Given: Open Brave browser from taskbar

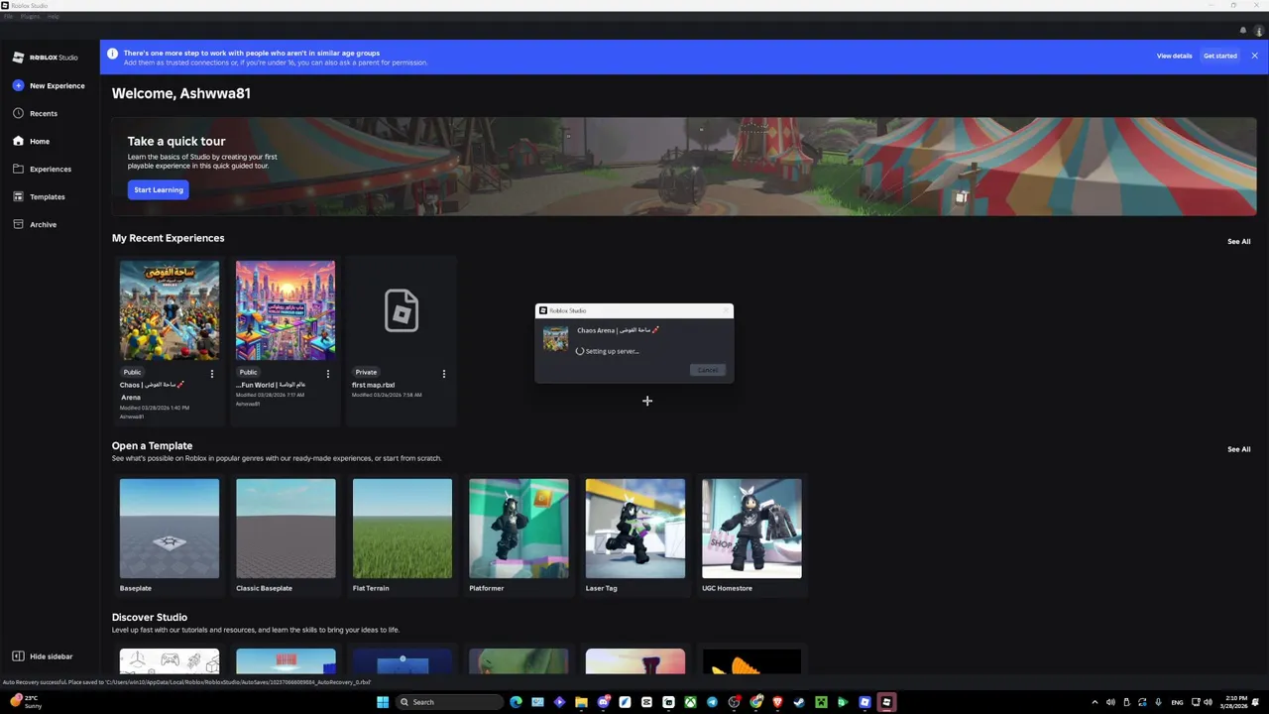Looking at the screenshot, I should point(777,702).
